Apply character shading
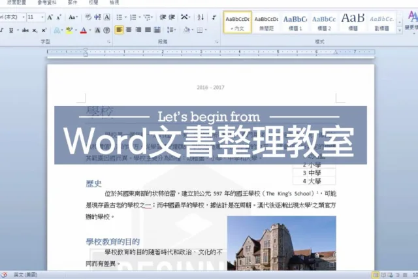 pyautogui.click(x=97, y=30)
